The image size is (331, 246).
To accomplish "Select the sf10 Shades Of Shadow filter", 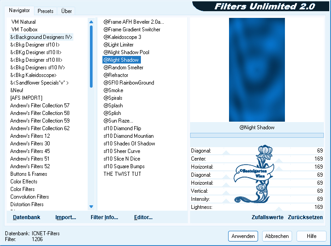I will (129, 144).
